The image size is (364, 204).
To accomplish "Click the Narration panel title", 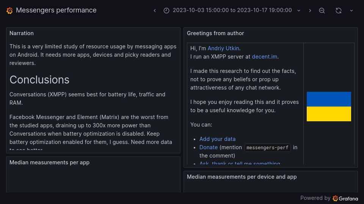I will (22, 33).
